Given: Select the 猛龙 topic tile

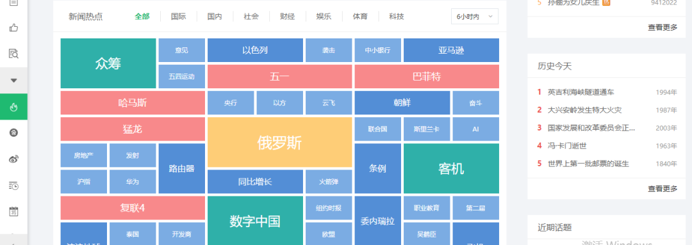Looking at the screenshot, I should (133, 129).
